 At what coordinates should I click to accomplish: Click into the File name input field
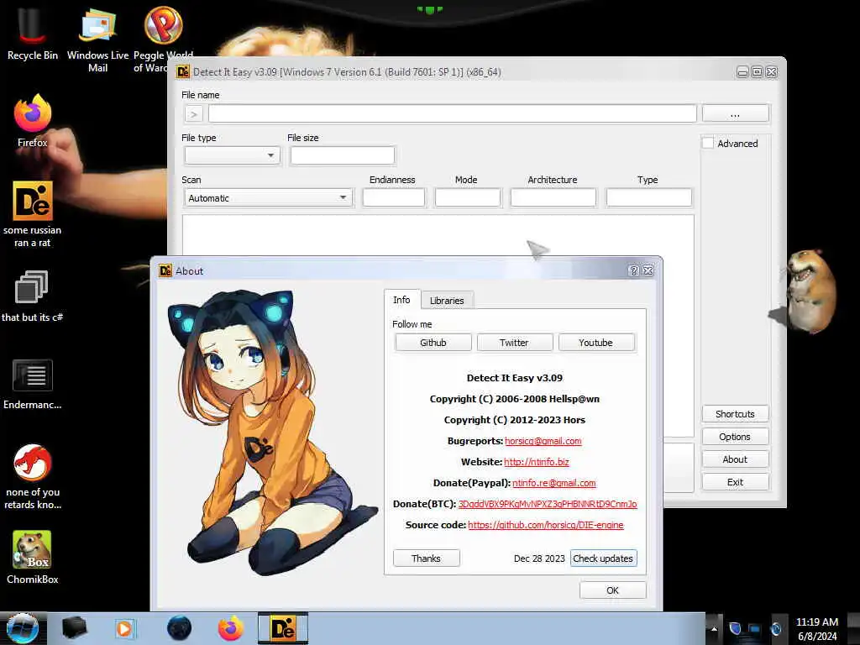pos(453,114)
